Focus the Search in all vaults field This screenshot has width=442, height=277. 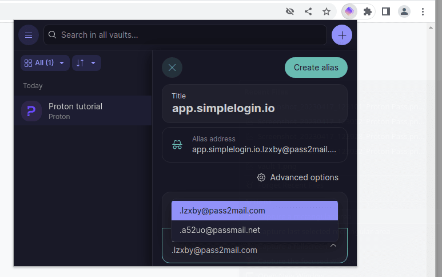click(x=185, y=35)
